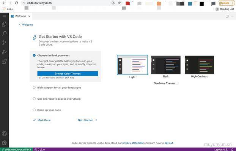This screenshot has width=236, height=151.
Task: Select the 'Open up your code' step
Action: [49, 110]
